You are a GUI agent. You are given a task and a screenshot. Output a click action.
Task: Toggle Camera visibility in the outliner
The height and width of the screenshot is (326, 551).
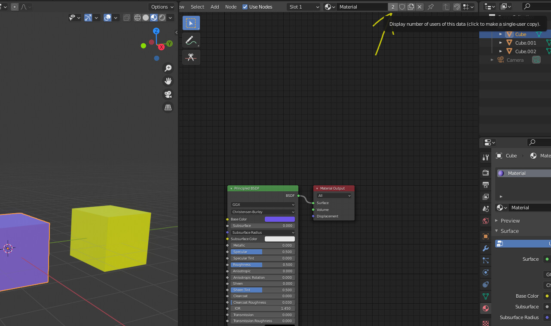536,60
